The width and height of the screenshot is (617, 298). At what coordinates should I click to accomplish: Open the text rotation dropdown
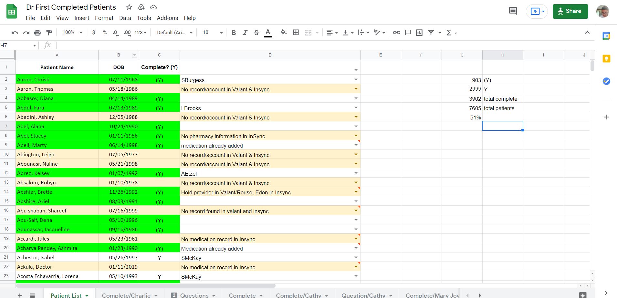380,33
